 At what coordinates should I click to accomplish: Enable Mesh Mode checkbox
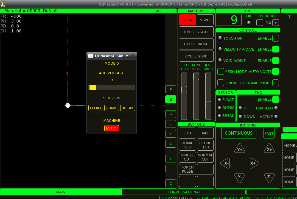[x=220, y=71]
